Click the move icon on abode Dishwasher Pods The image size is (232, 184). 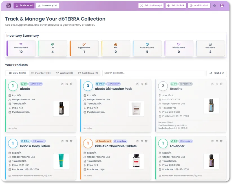click(142, 84)
